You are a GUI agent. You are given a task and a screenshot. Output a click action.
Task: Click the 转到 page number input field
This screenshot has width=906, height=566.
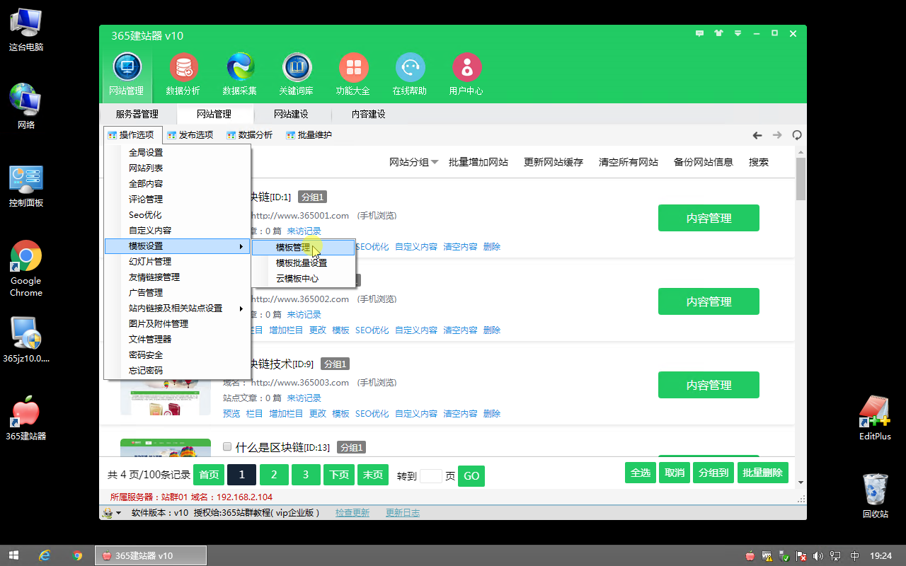coord(431,475)
